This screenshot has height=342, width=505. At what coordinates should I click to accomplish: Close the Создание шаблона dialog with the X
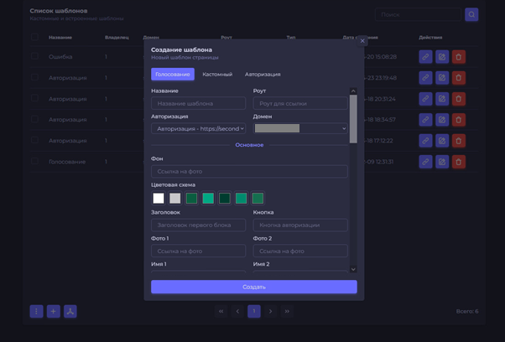tap(362, 41)
